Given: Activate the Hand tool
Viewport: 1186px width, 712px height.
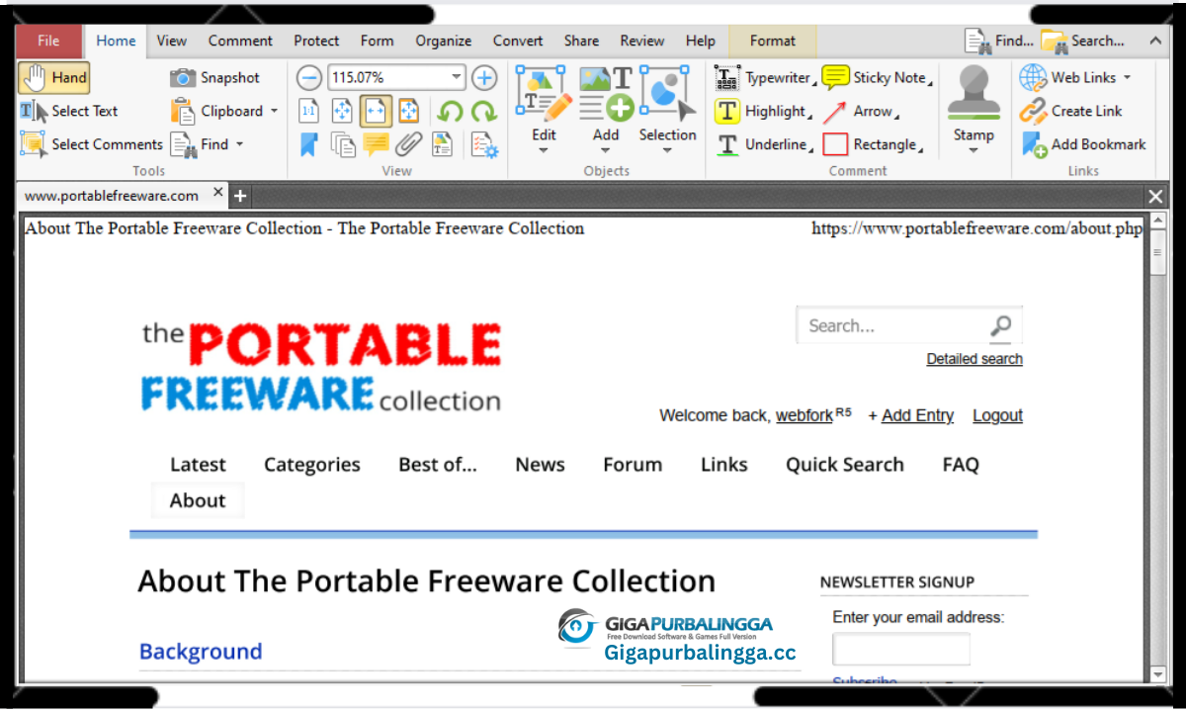Looking at the screenshot, I should coord(54,77).
